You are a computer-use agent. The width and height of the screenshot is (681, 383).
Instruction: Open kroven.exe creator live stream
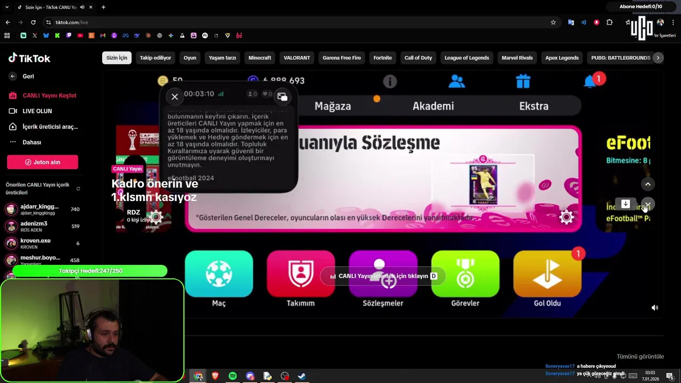41,243
